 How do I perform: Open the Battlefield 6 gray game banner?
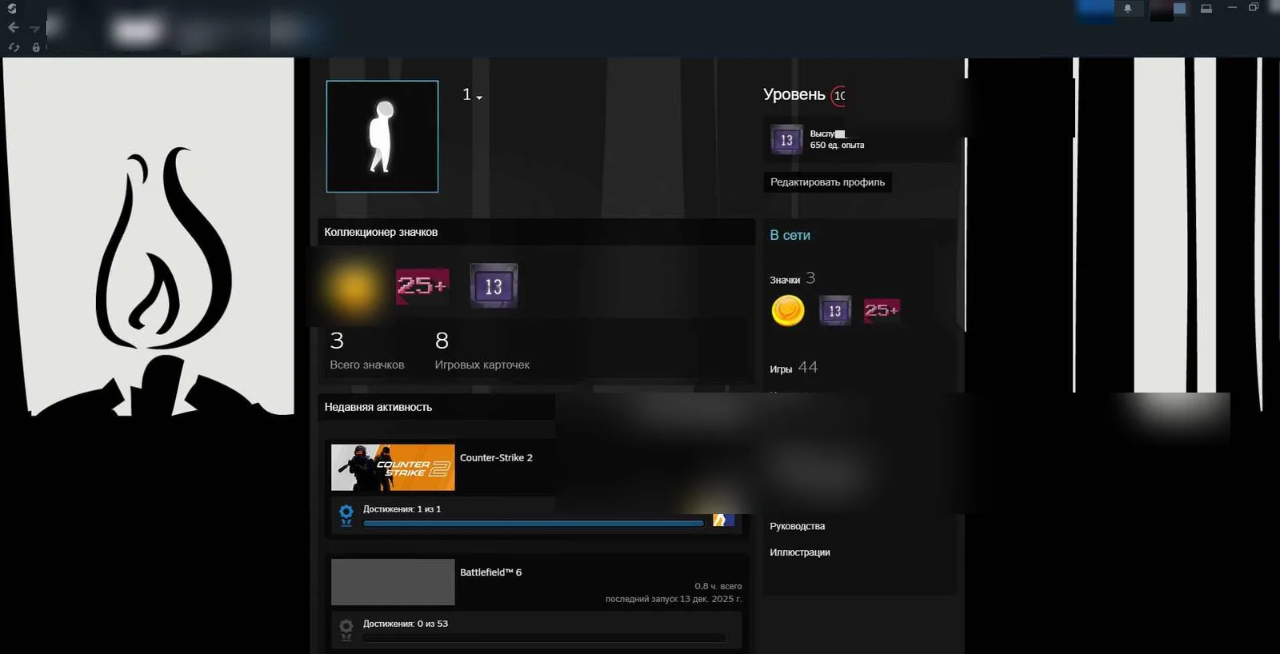[x=393, y=582]
